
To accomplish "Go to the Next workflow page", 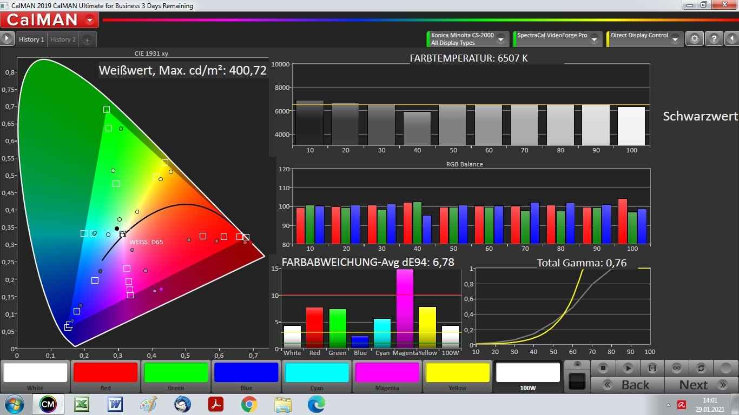I will pyautogui.click(x=701, y=385).
